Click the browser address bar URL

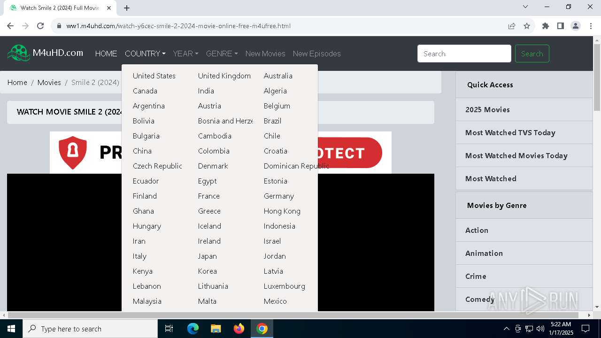178,26
